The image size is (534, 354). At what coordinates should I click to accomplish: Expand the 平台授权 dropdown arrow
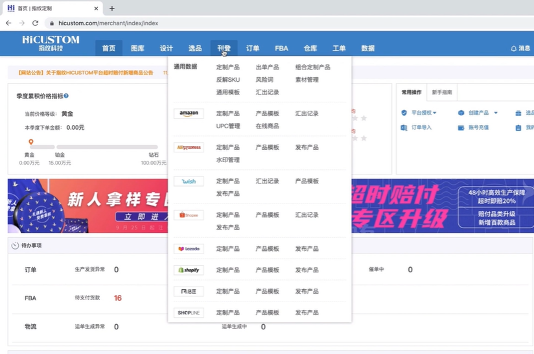(435, 113)
